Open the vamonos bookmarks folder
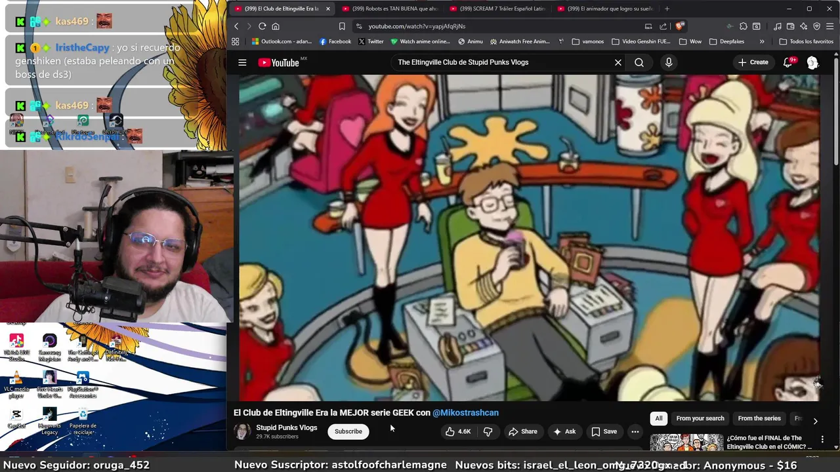The image size is (840, 472). click(x=588, y=41)
